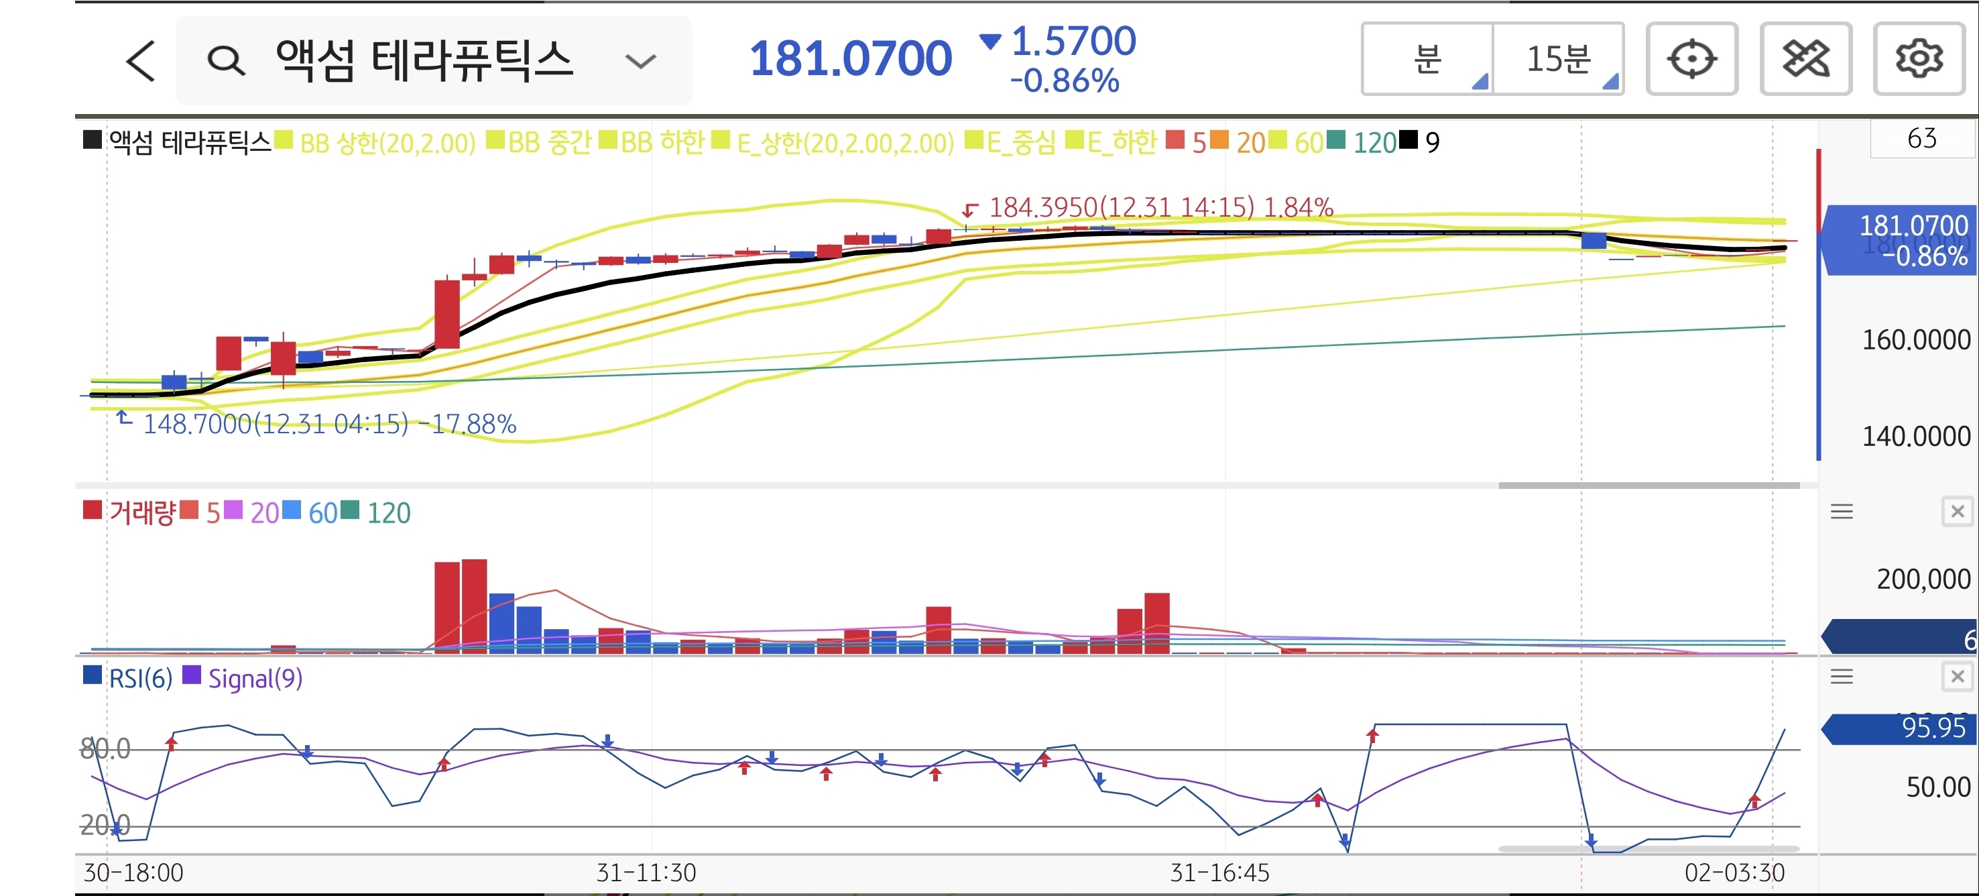Screen dimensions: 1979x896
Task: Open the drawing tools pencil-ruler icon
Action: (1805, 59)
